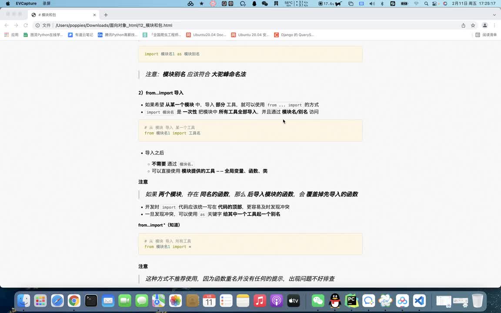The width and height of the screenshot is (501, 313).
Task: Open 有道云笔记 bookmark
Action: click(x=80, y=35)
